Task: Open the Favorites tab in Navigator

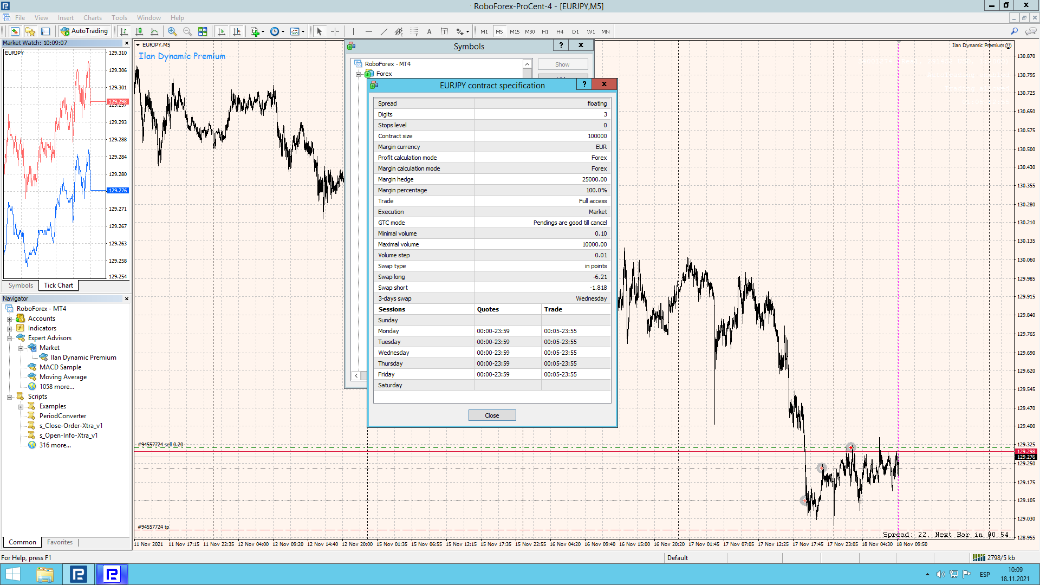Action: pos(60,542)
